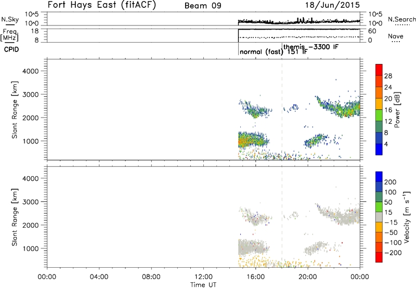The width and height of the screenshot is (416, 288).
Task: Click the 'themis -3300 IF' text
Action: [311, 47]
